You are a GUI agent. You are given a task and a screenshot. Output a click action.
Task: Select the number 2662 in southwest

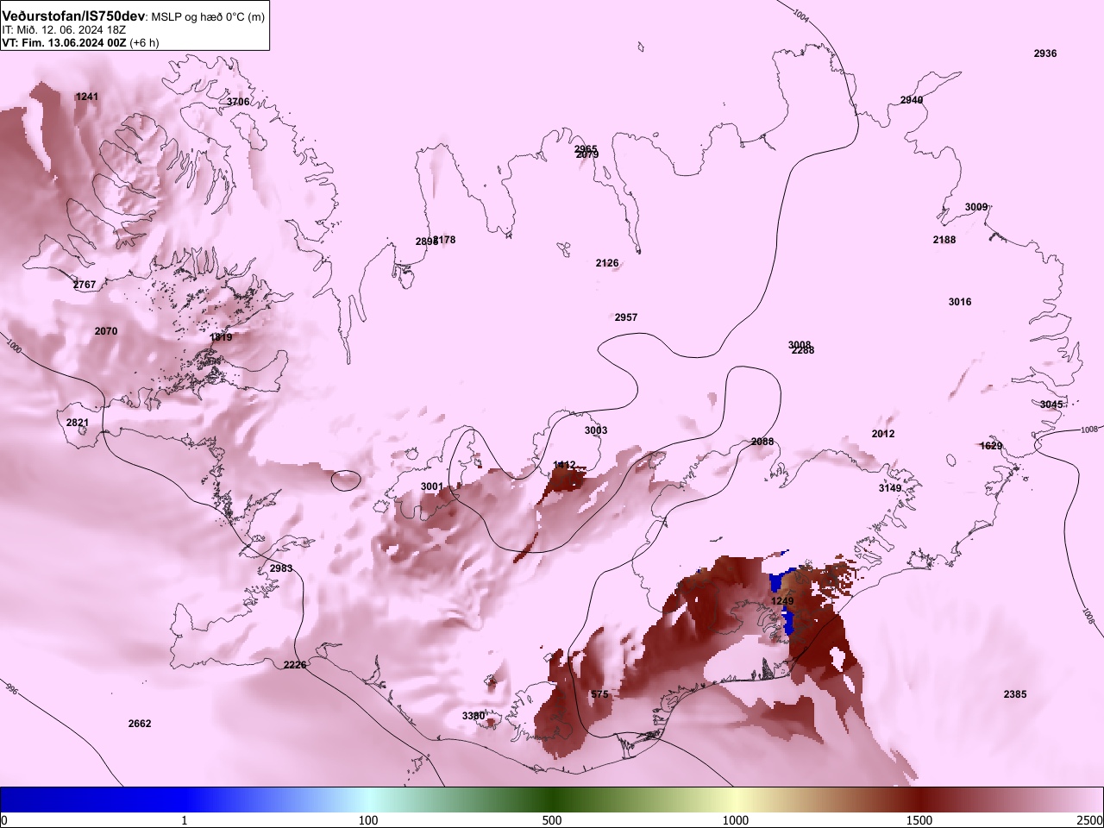[x=140, y=724]
